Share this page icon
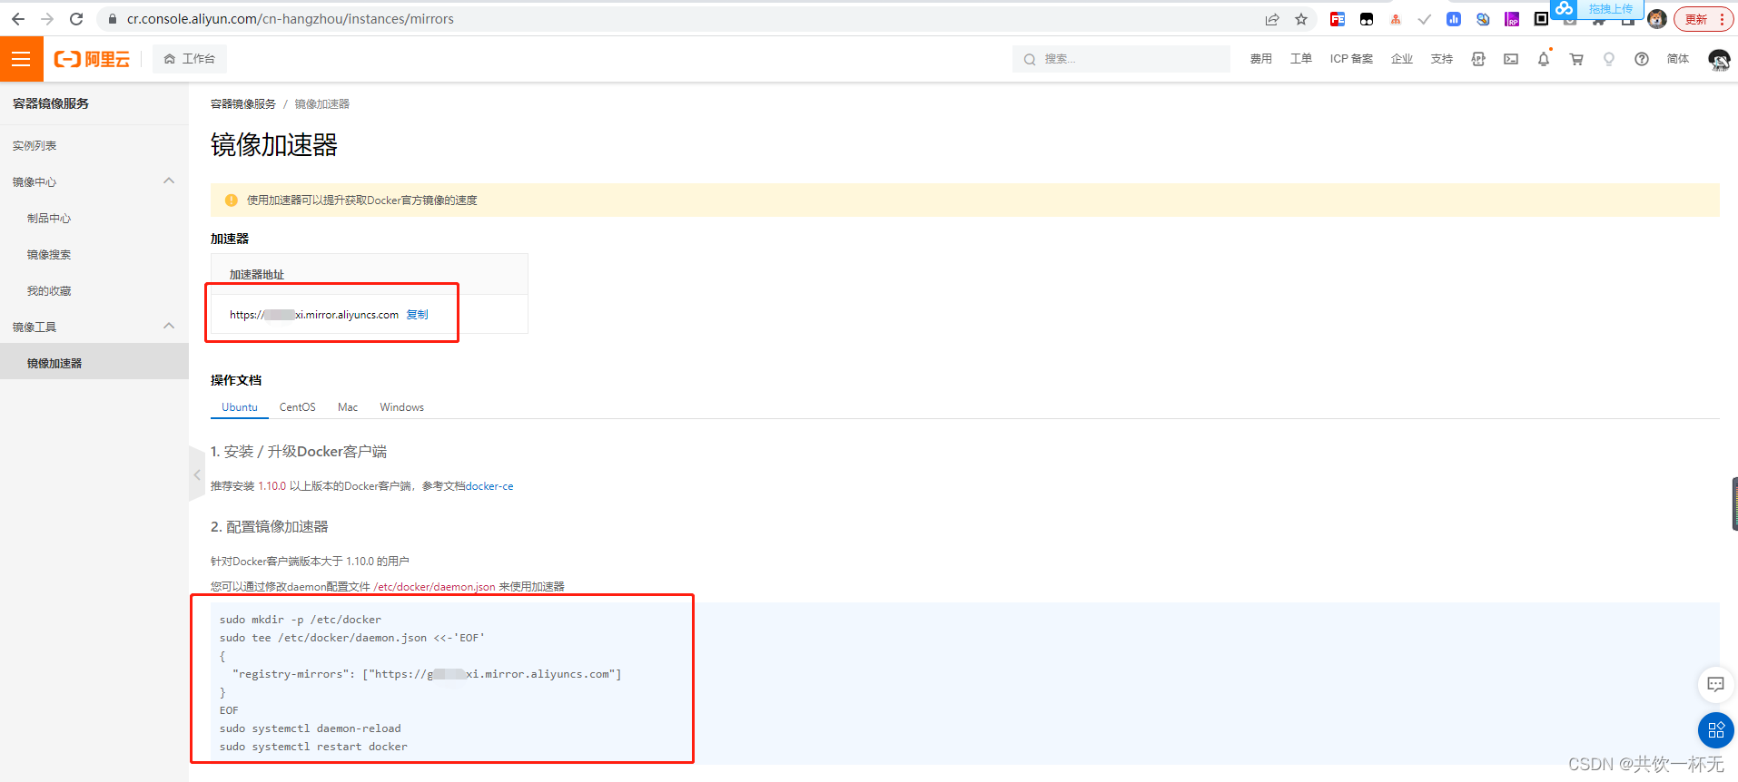 (1272, 19)
